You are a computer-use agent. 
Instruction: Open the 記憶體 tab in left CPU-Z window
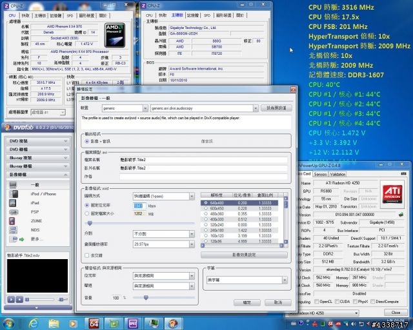(55, 15)
